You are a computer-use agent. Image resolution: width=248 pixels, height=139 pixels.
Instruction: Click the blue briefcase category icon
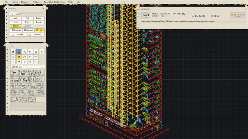(x=24, y=57)
